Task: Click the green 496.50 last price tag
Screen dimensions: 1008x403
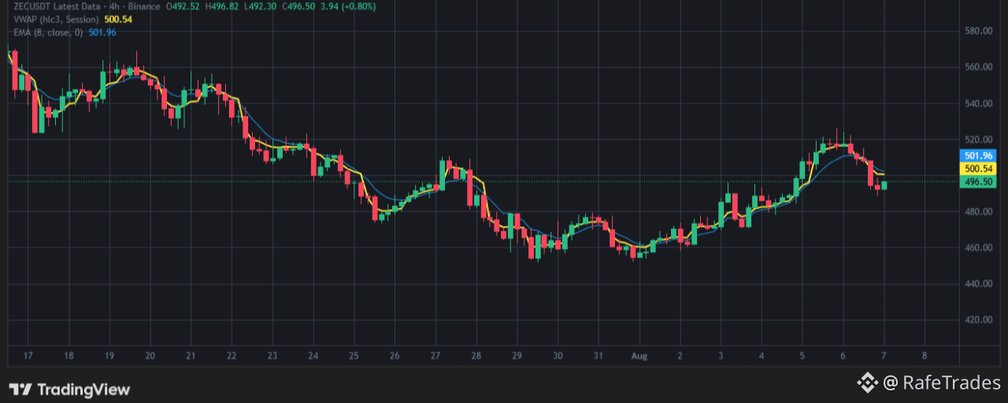Action: [977, 181]
